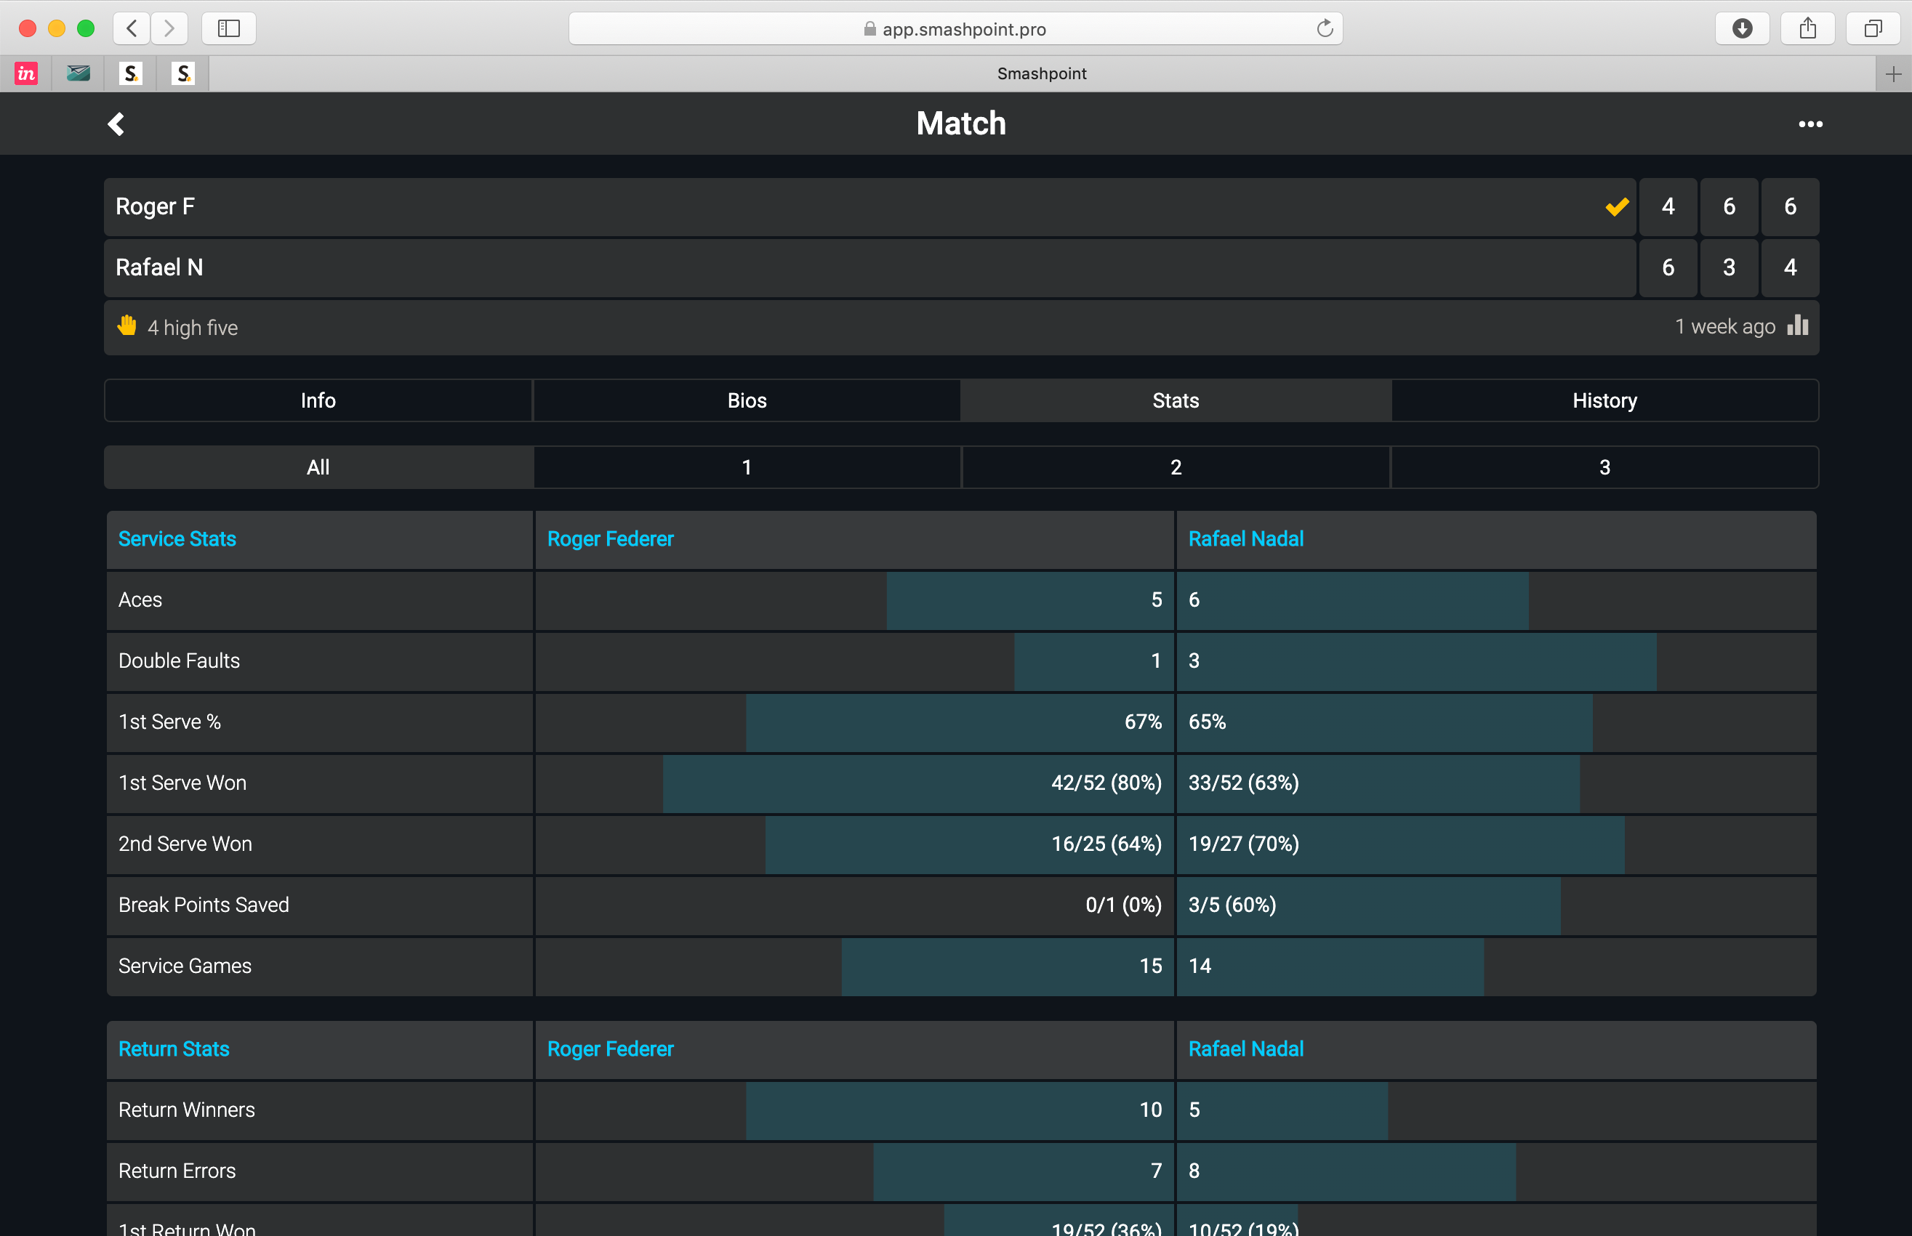1912x1236 pixels.
Task: Go back with the Match header arrow
Action: click(x=116, y=124)
